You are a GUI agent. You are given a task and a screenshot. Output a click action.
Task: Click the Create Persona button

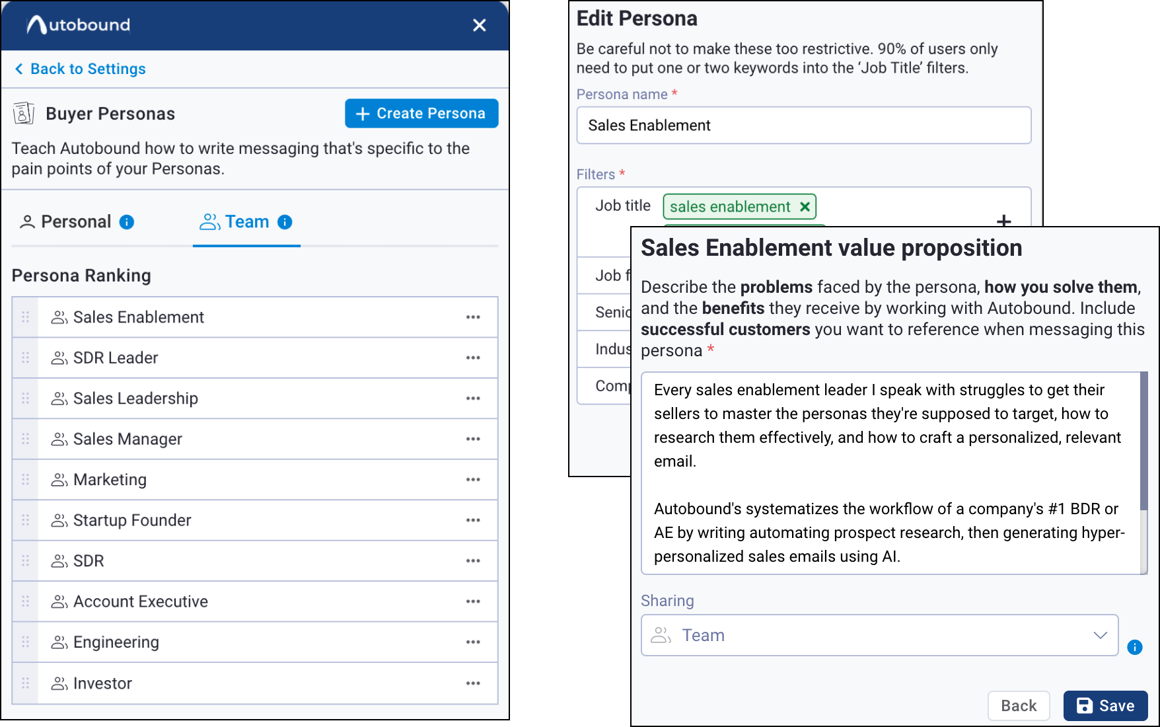click(421, 114)
